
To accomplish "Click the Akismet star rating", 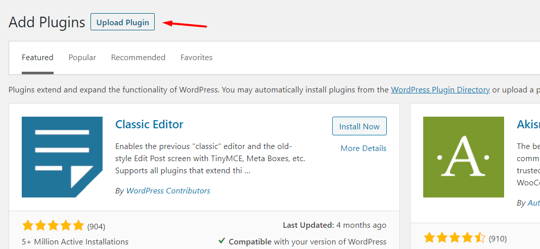I will [454, 238].
